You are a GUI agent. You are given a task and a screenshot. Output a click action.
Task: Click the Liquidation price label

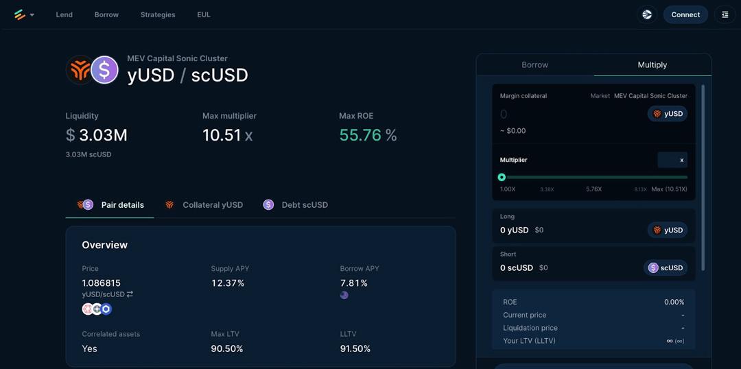pos(530,328)
